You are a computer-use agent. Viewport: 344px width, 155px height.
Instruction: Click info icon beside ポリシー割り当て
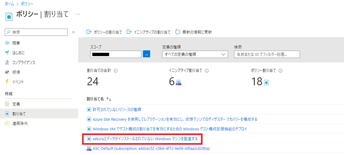281,71
